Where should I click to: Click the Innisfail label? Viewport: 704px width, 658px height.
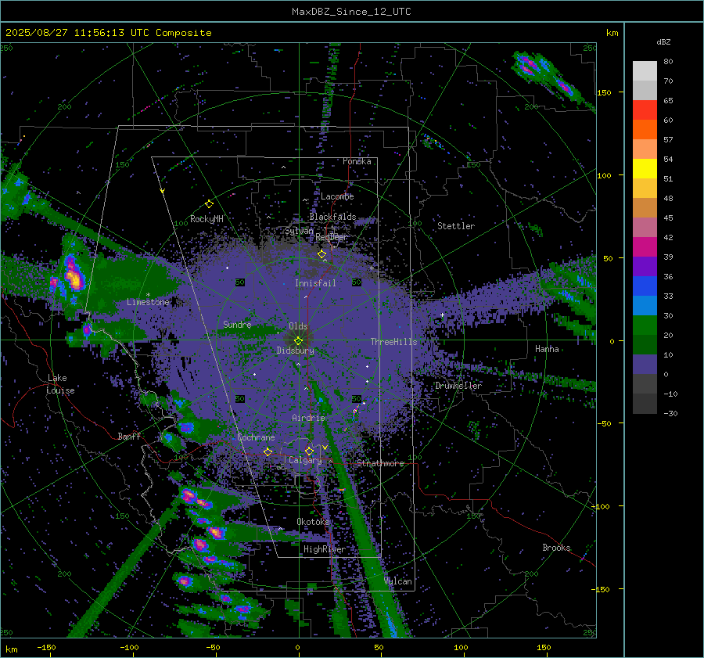(x=315, y=283)
